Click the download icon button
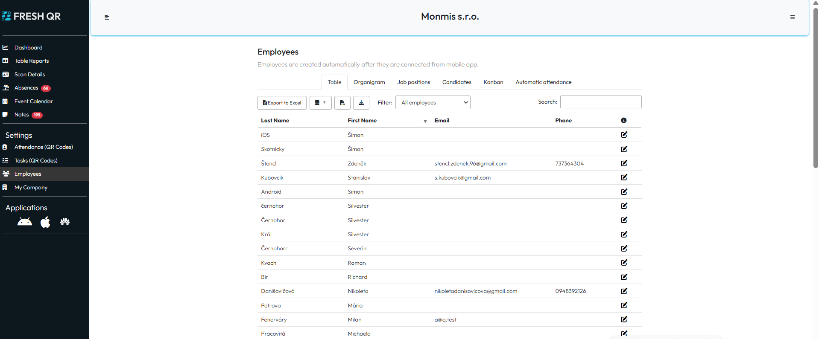The height and width of the screenshot is (339, 819). pyautogui.click(x=361, y=103)
